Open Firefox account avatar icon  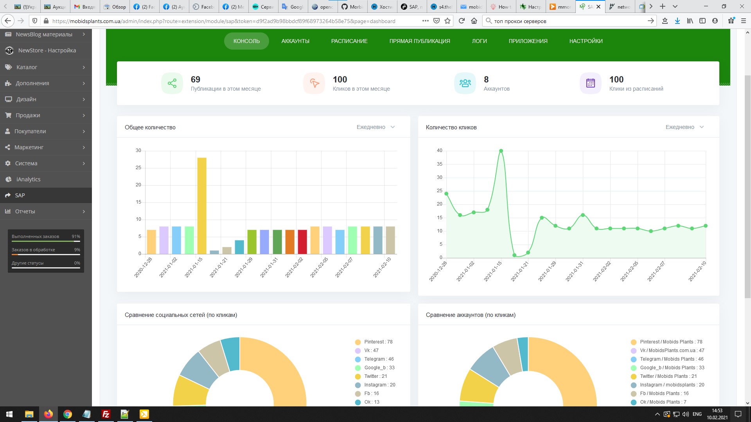tap(715, 21)
